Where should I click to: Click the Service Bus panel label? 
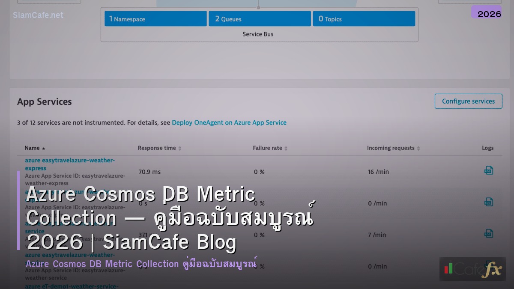[x=259, y=34]
